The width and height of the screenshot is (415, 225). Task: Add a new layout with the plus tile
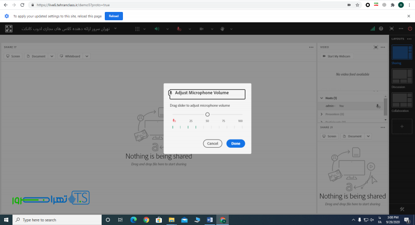click(402, 126)
